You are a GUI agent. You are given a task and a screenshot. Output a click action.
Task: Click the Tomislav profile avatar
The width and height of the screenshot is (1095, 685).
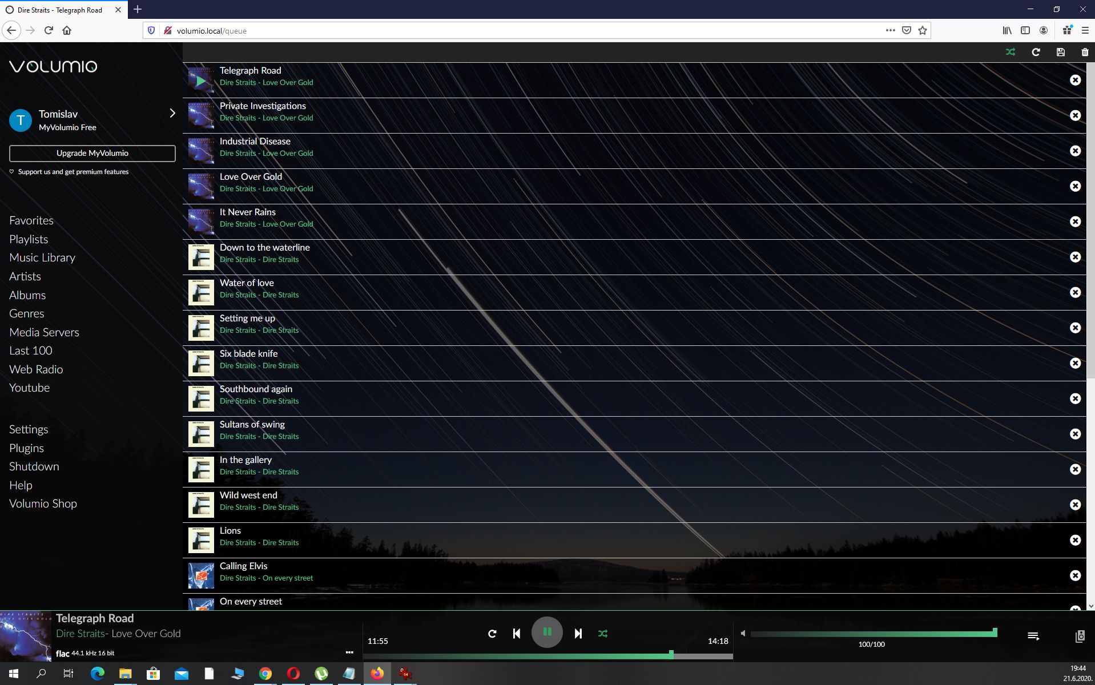[x=21, y=120]
